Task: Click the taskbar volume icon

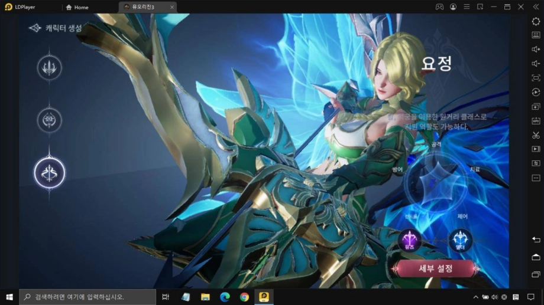Action: coord(494,297)
